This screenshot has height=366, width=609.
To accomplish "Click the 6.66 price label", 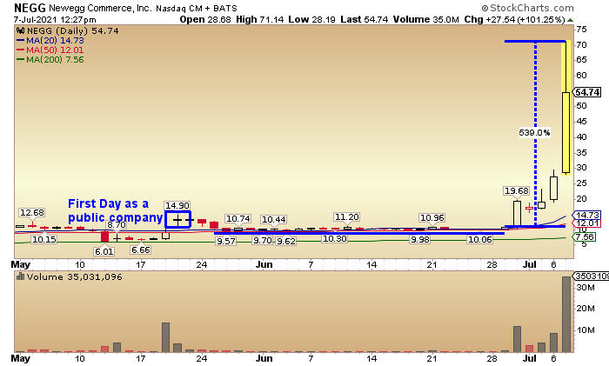I will tap(141, 250).
